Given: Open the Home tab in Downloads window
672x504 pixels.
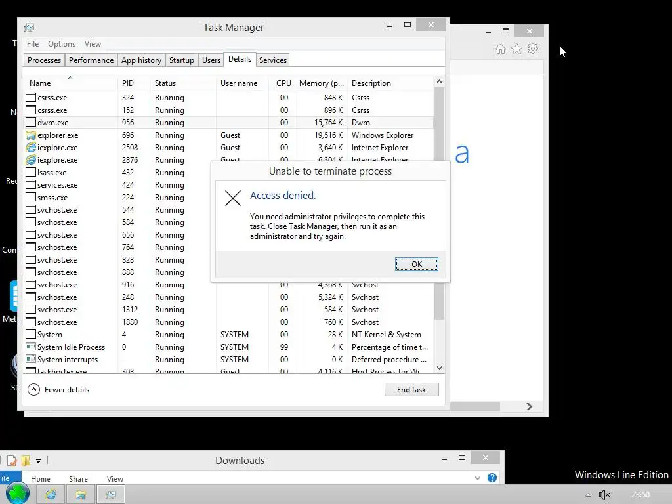Looking at the screenshot, I should pyautogui.click(x=41, y=478).
